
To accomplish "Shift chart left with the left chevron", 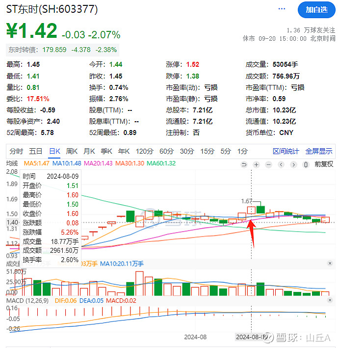I will 281,165.
